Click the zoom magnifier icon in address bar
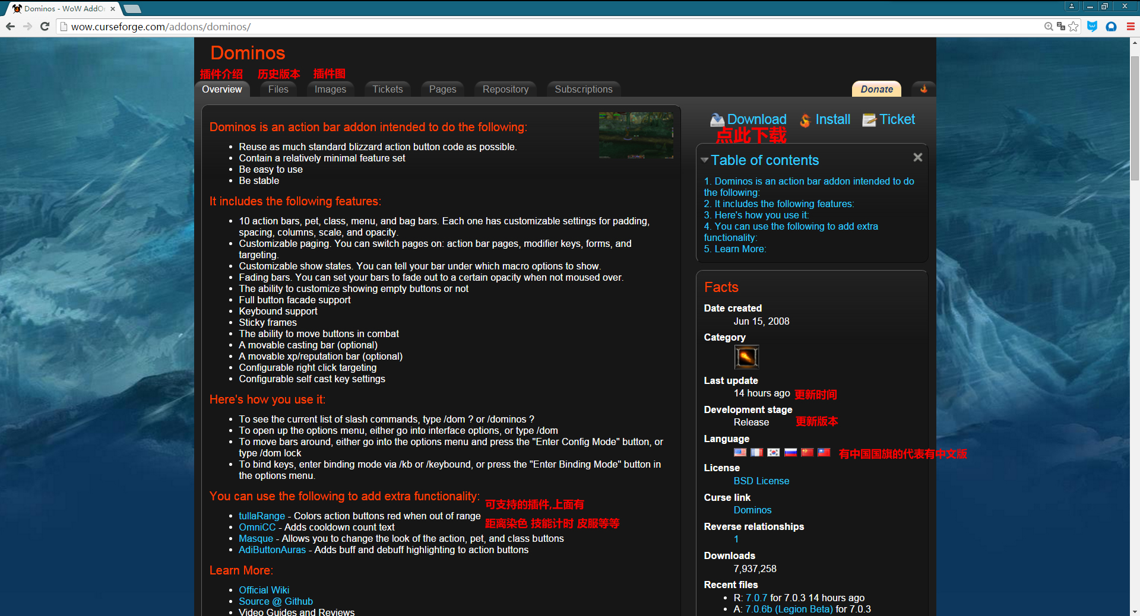The height and width of the screenshot is (616, 1140). (x=1049, y=27)
